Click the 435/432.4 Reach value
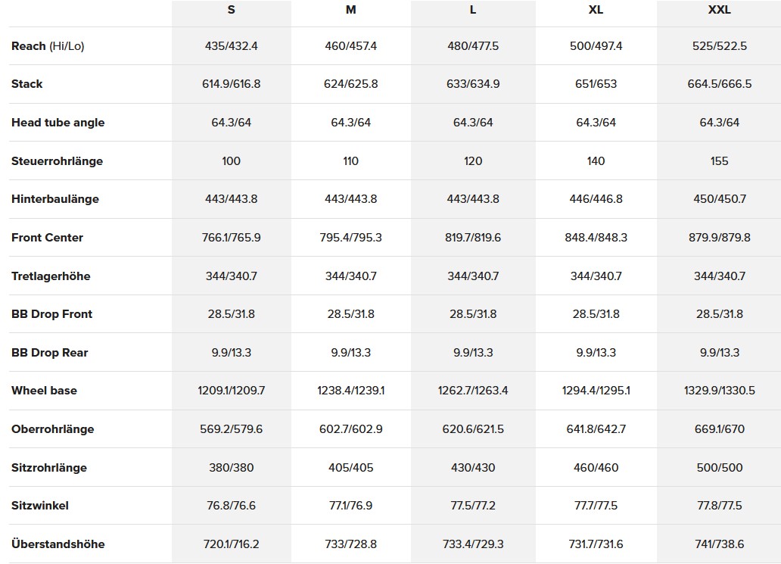781x564 pixels. tap(231, 46)
